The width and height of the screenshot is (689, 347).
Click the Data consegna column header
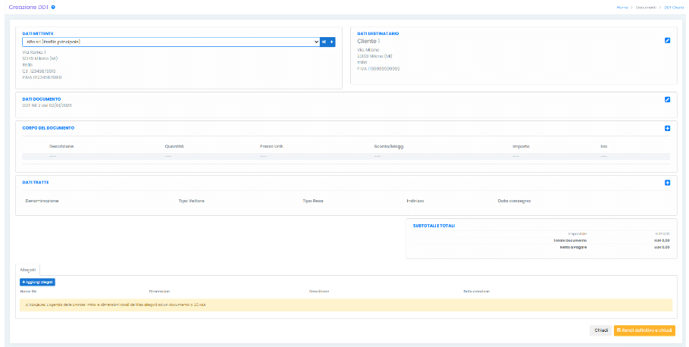514,201
